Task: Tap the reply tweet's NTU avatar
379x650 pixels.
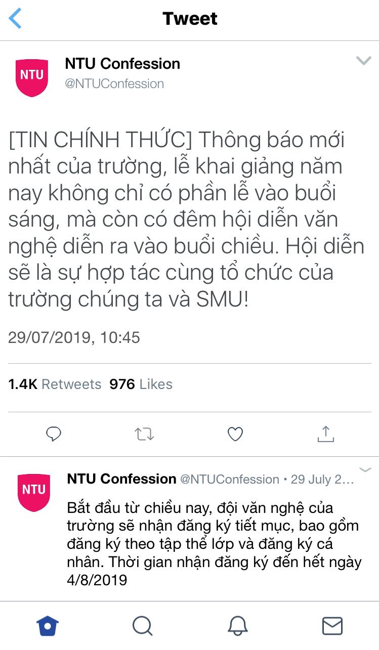Action: tap(33, 492)
